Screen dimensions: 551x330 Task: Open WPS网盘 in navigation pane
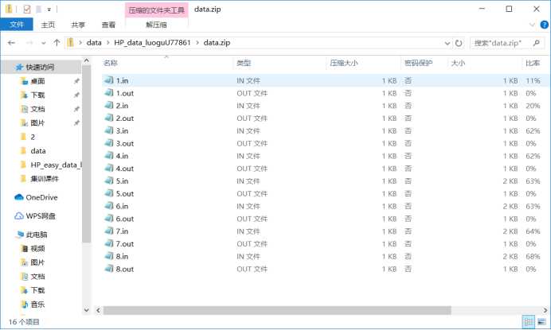pos(41,216)
